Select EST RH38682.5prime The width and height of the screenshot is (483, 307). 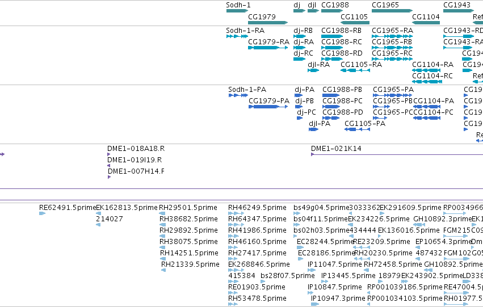click(188, 219)
